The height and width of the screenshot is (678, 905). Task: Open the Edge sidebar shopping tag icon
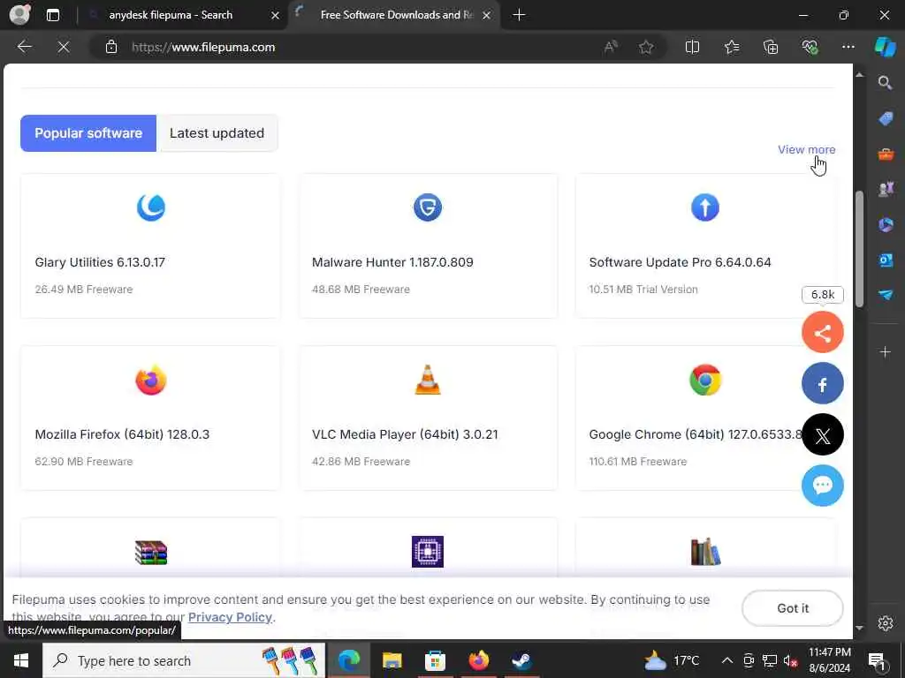pyautogui.click(x=886, y=119)
